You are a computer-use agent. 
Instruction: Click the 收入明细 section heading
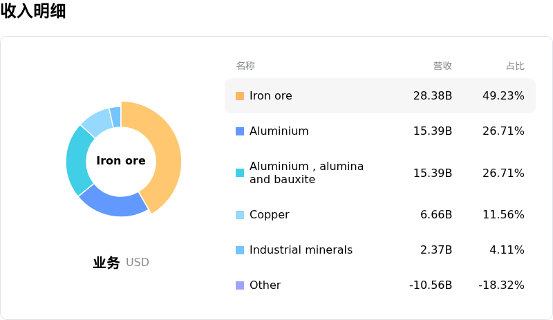[33, 11]
